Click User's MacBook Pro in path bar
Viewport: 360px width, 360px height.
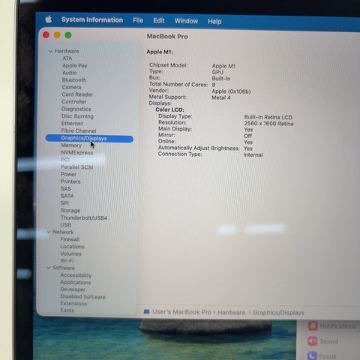tap(181, 312)
